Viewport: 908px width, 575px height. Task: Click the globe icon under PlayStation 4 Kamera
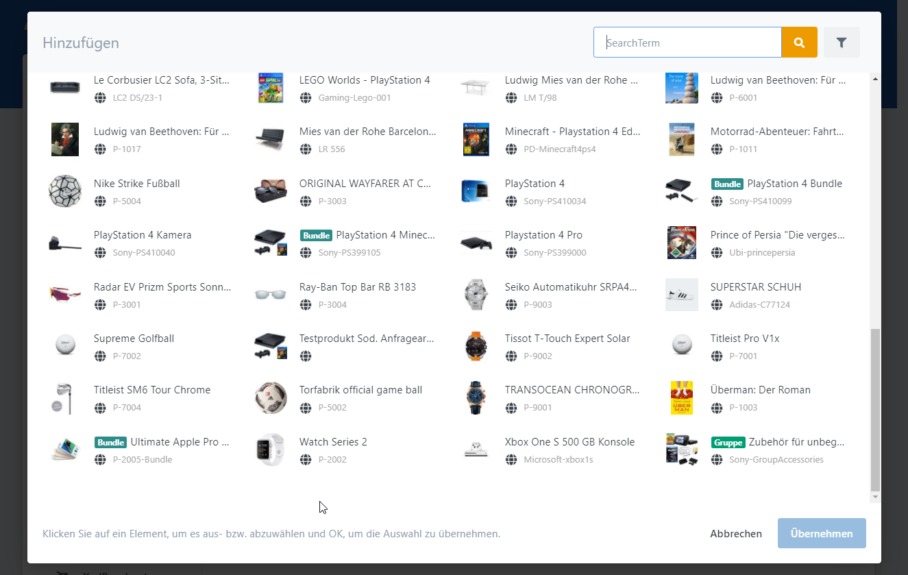[x=99, y=253]
